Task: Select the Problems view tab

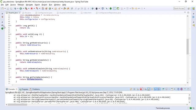Action: click(35, 89)
